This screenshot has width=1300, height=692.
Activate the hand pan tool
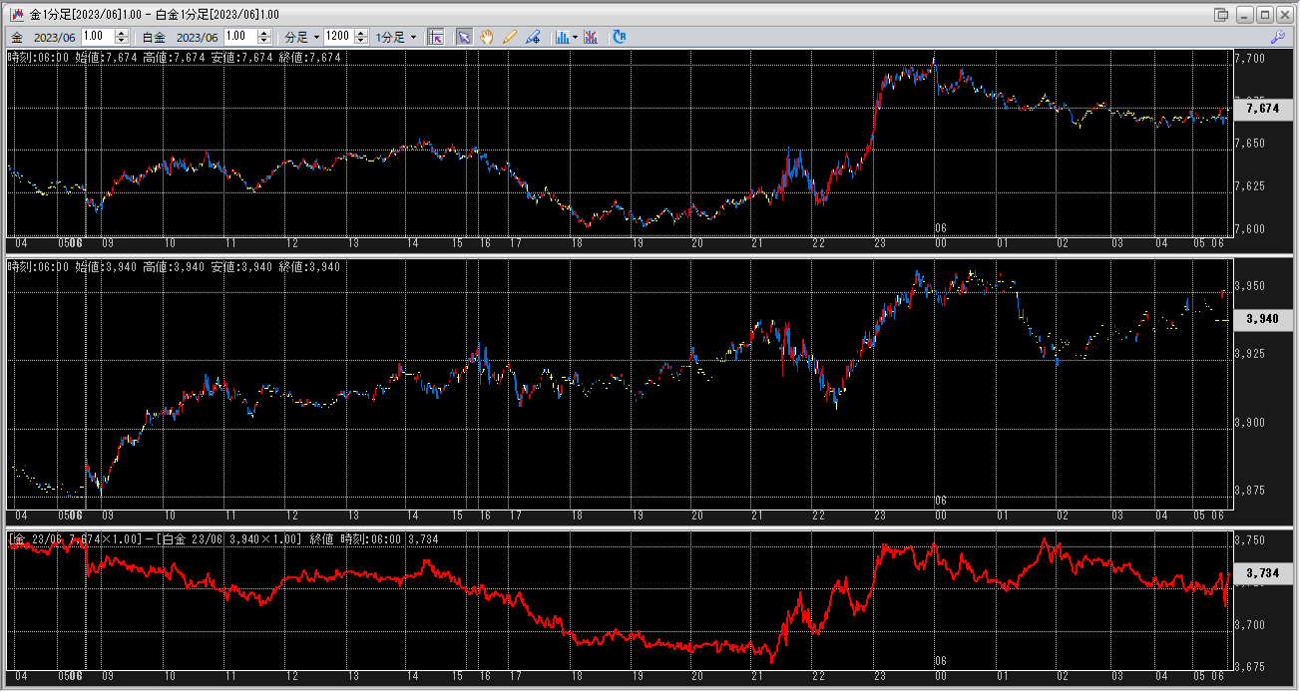click(x=487, y=37)
